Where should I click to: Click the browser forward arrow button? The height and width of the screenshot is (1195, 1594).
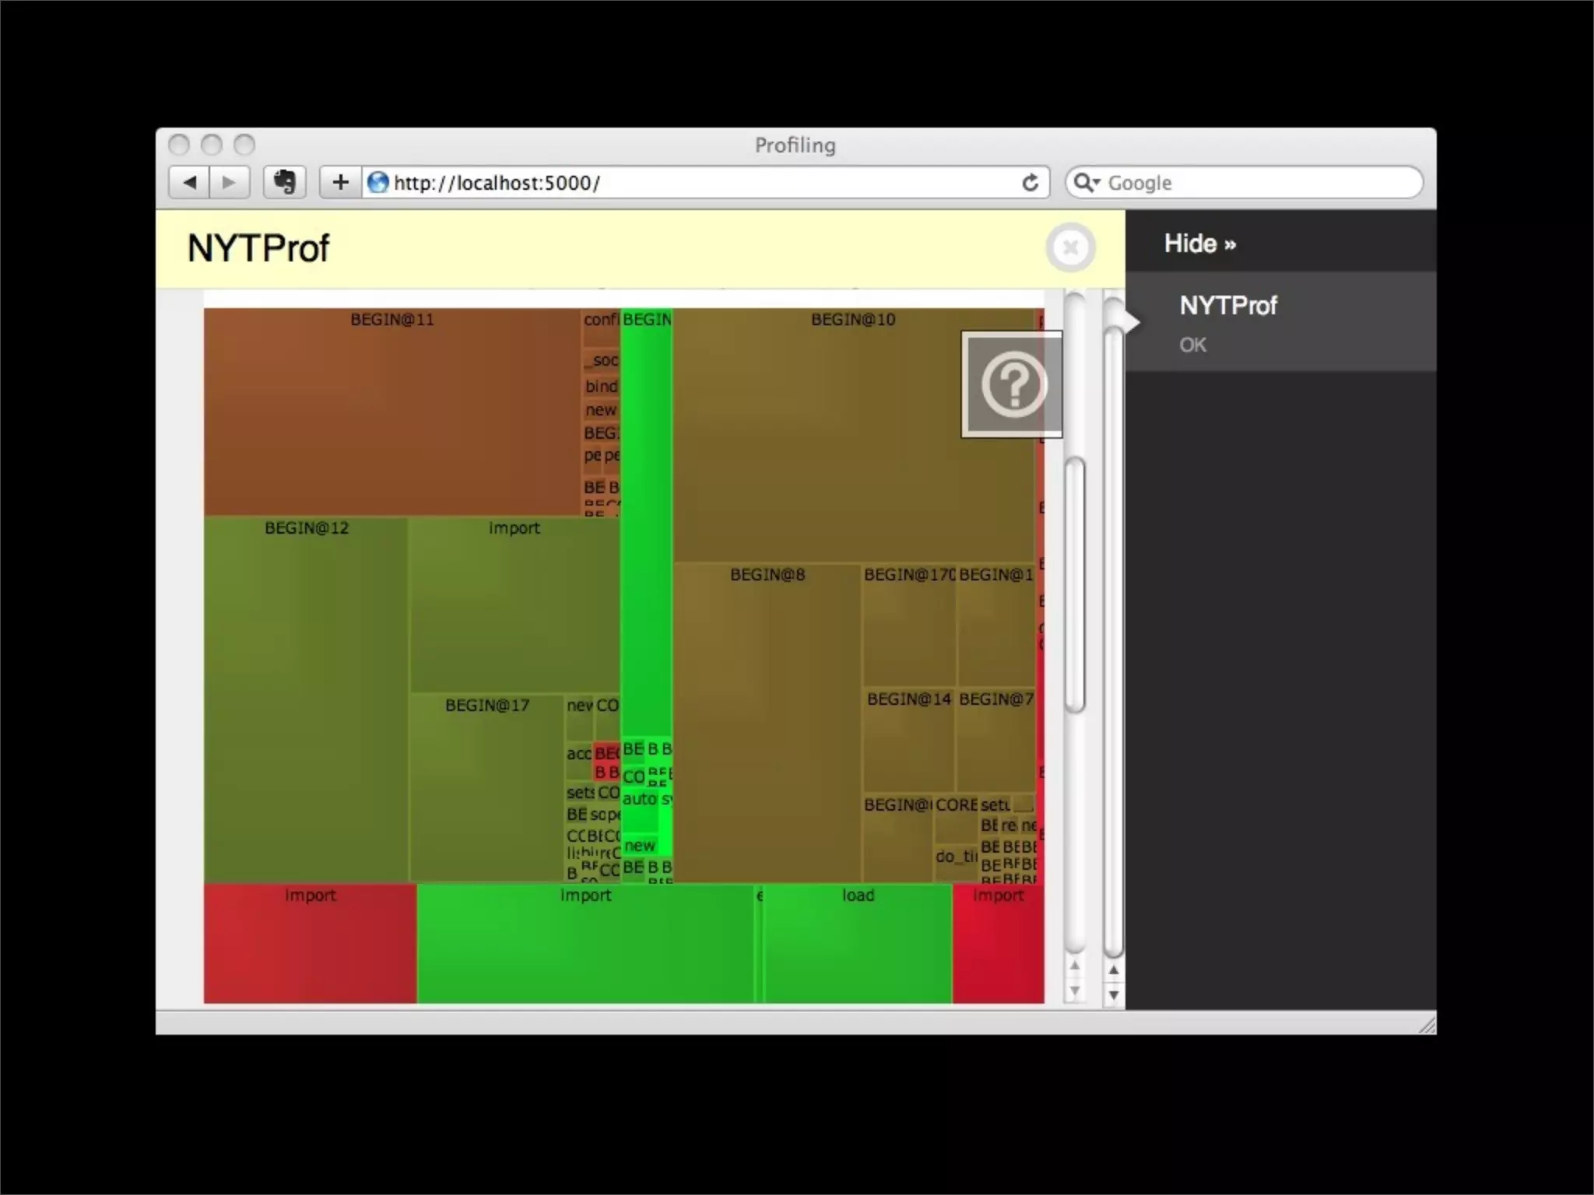pos(229,183)
